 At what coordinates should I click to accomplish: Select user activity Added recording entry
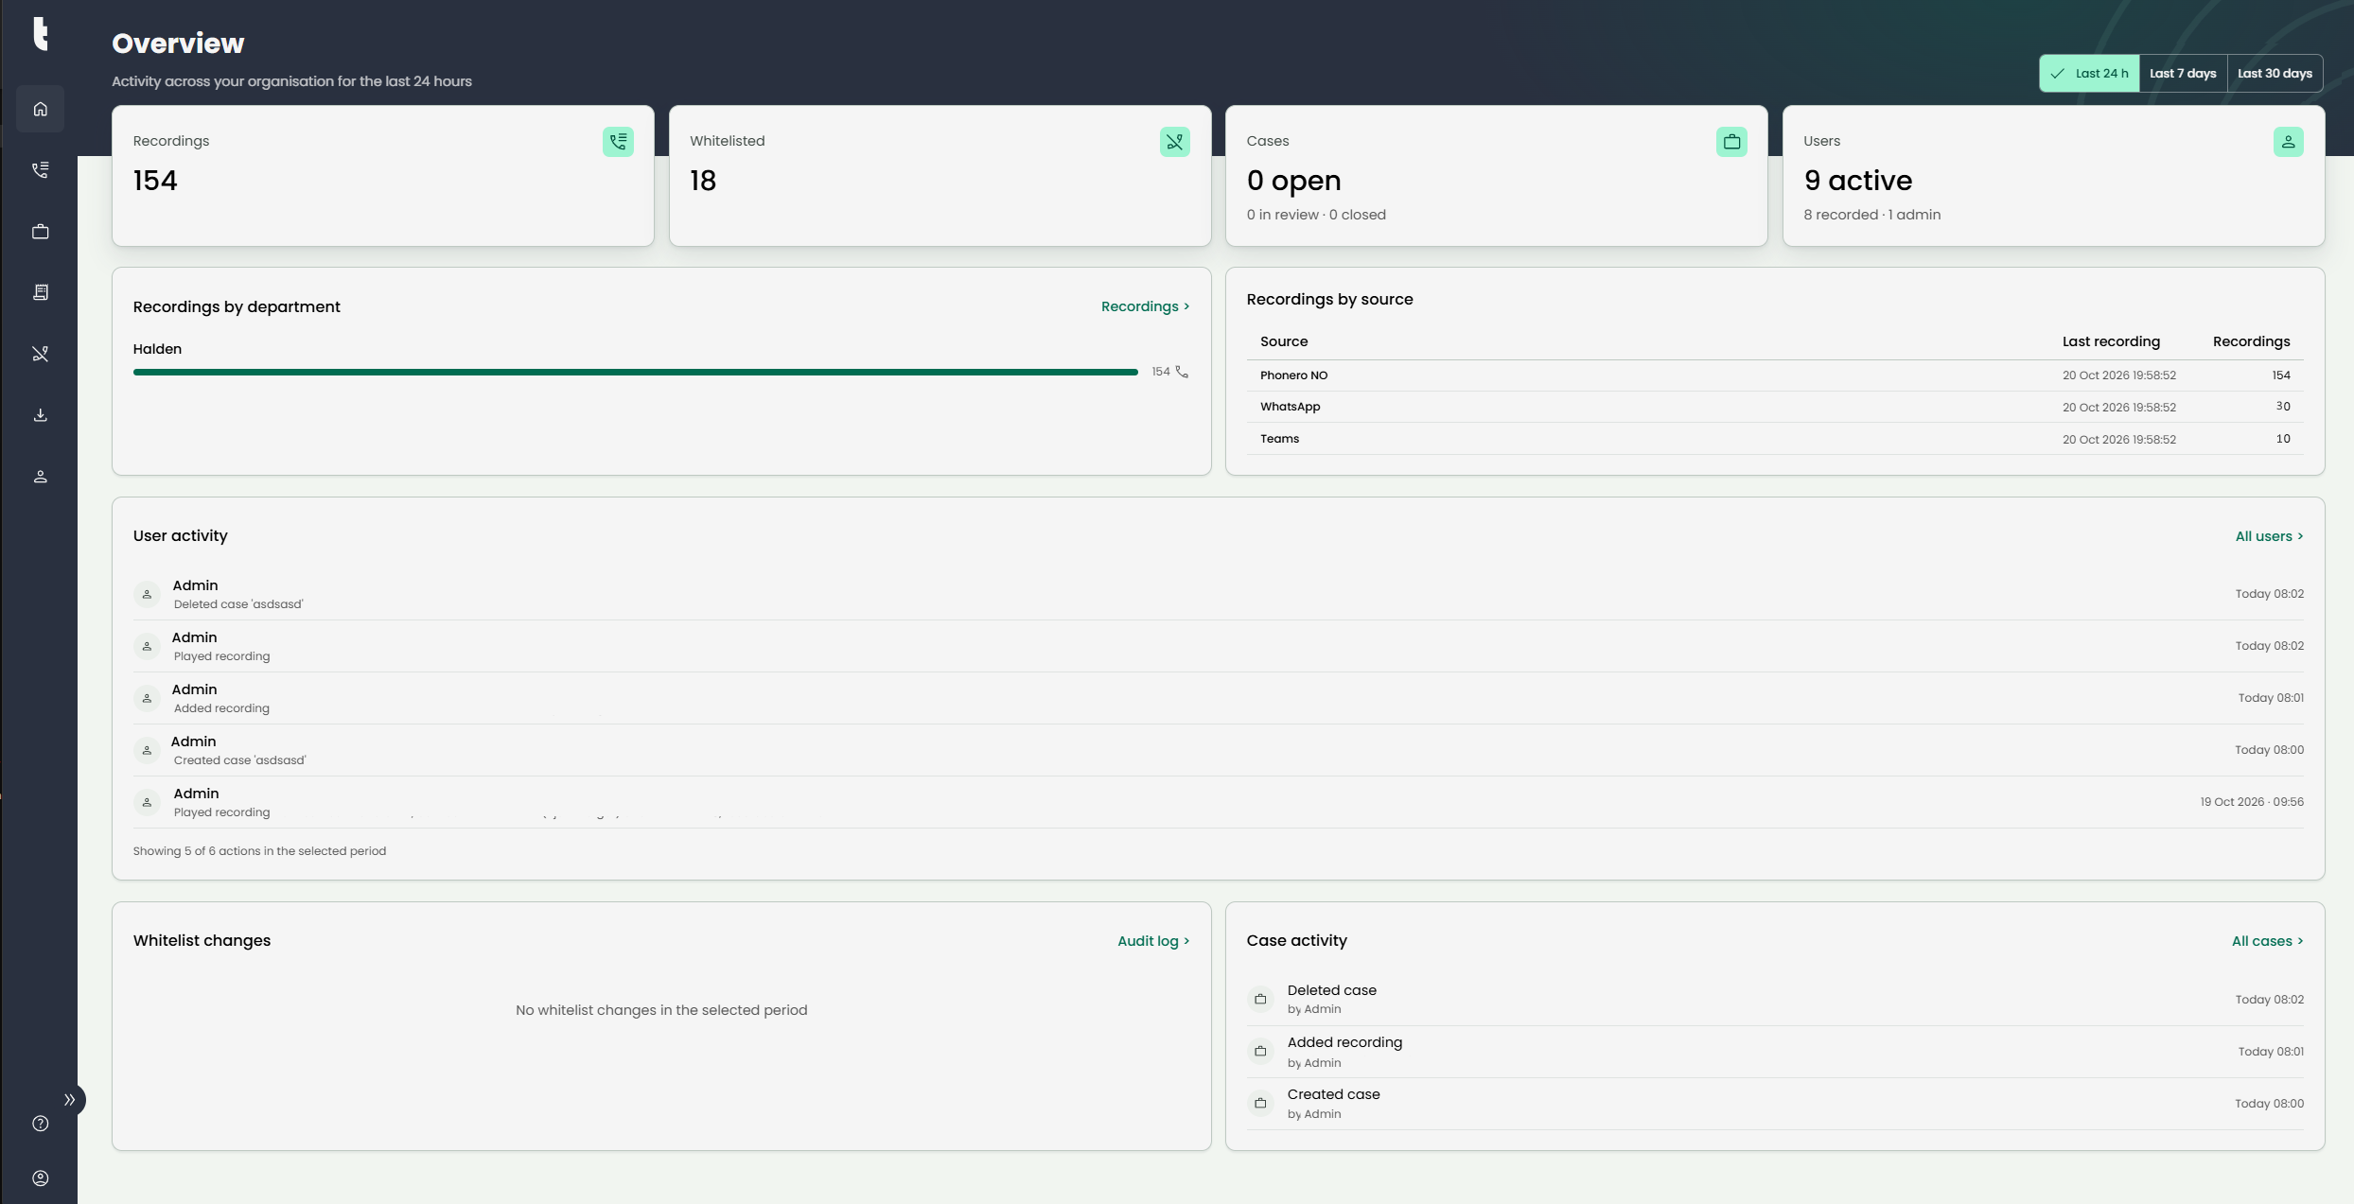pyautogui.click(x=1219, y=698)
